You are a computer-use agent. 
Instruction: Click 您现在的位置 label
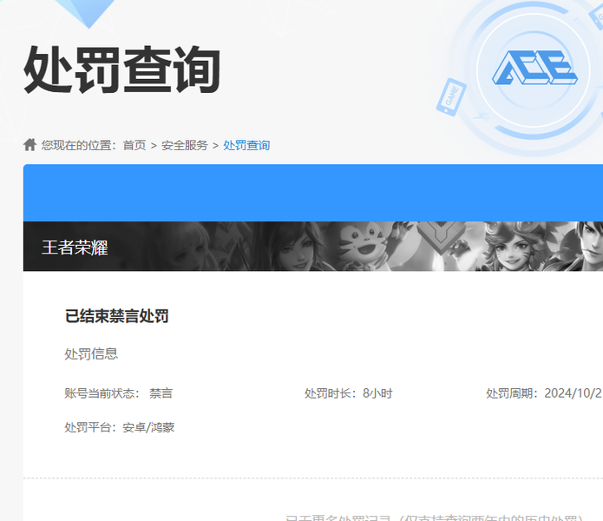click(79, 146)
